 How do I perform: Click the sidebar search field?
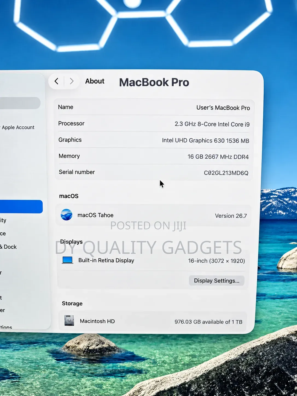coord(20,103)
